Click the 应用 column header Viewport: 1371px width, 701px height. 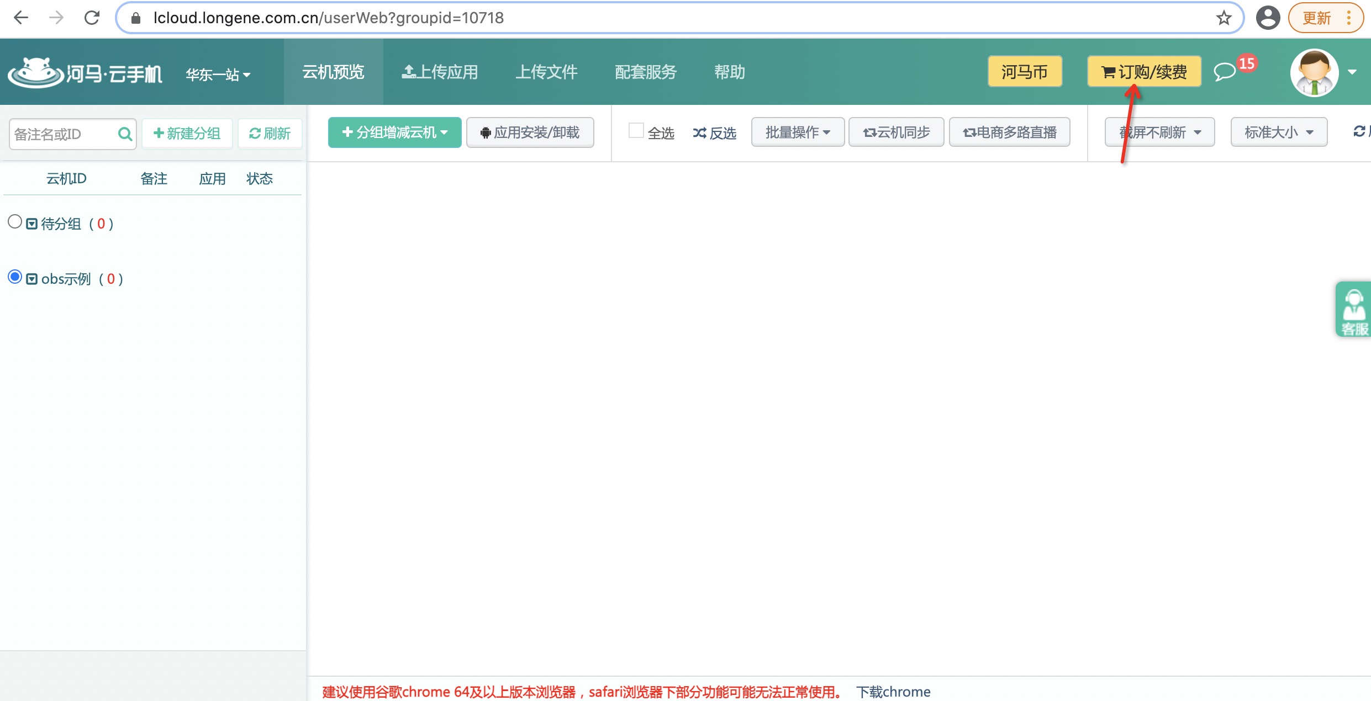(x=213, y=178)
